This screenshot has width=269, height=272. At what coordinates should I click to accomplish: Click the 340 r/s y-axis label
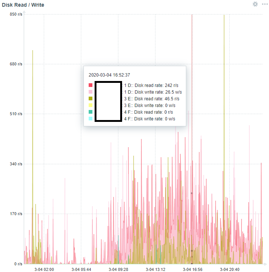[x=16, y=164]
